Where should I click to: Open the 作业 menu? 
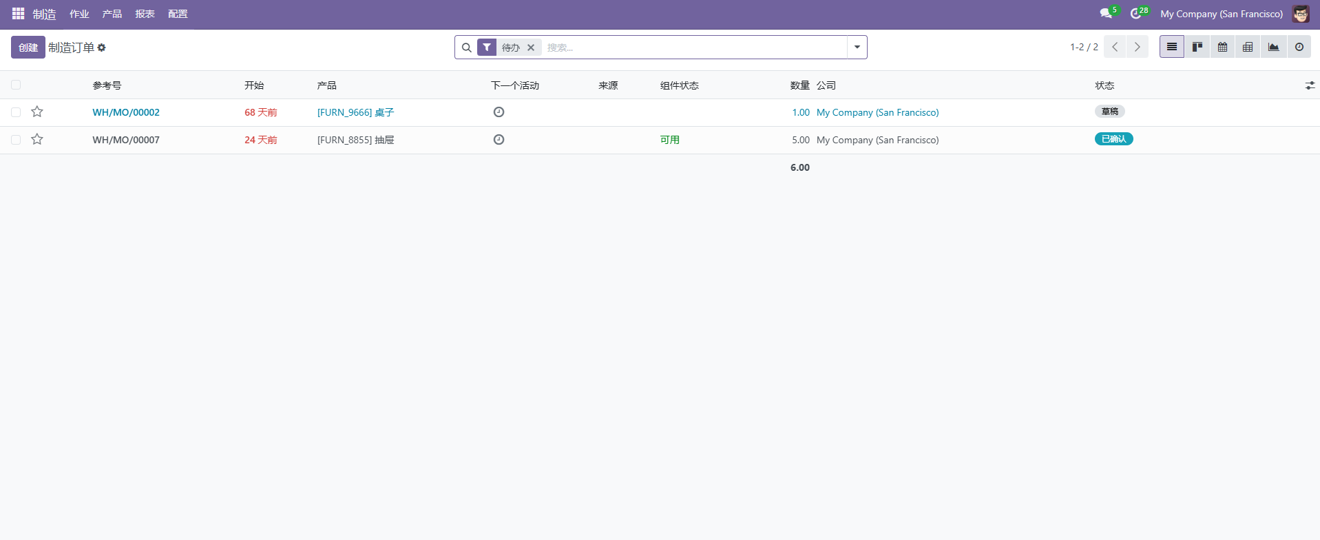pos(79,14)
